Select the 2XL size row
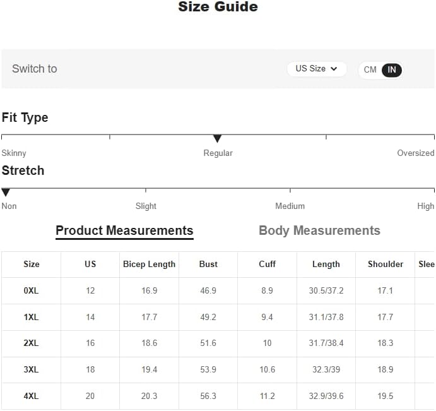Viewport: 436px width, 411px height. (218, 343)
